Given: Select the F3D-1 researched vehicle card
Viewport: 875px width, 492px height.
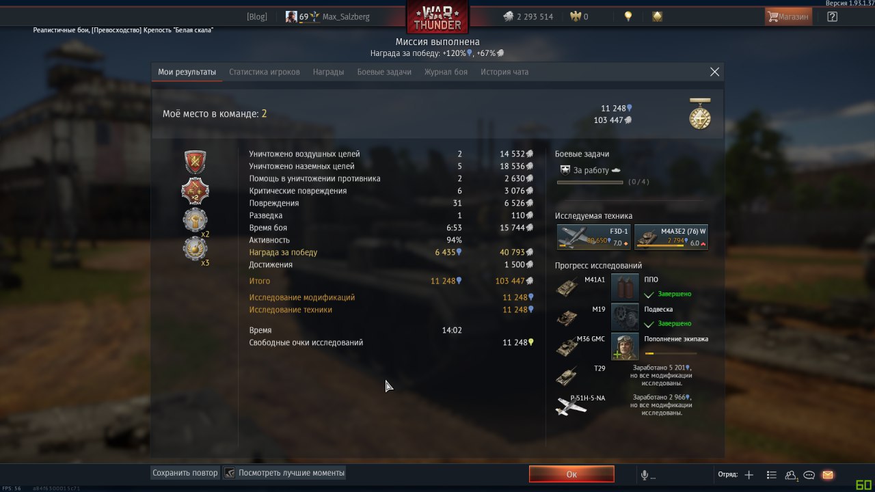Looking at the screenshot, I should coord(593,237).
